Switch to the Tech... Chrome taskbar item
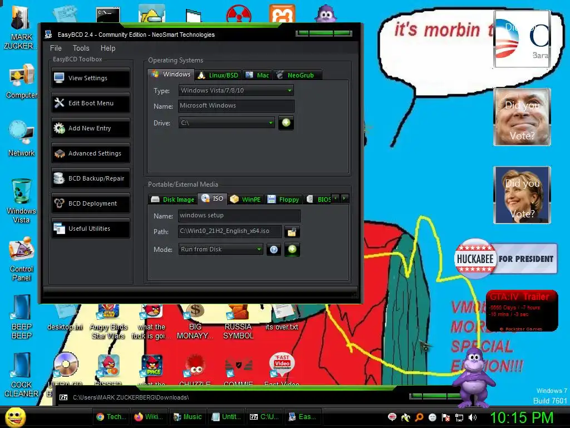The width and height of the screenshot is (570, 428). pos(111,417)
